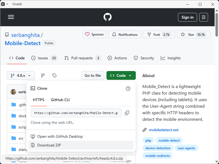View tags using the tag icon
Screen dimensions: 219x164
[54, 75]
